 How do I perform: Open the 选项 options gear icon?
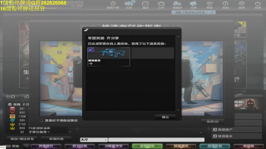[x=242, y=5]
